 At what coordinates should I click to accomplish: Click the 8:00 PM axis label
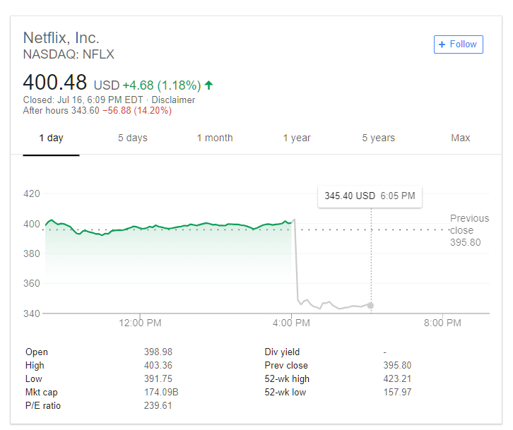click(x=442, y=323)
